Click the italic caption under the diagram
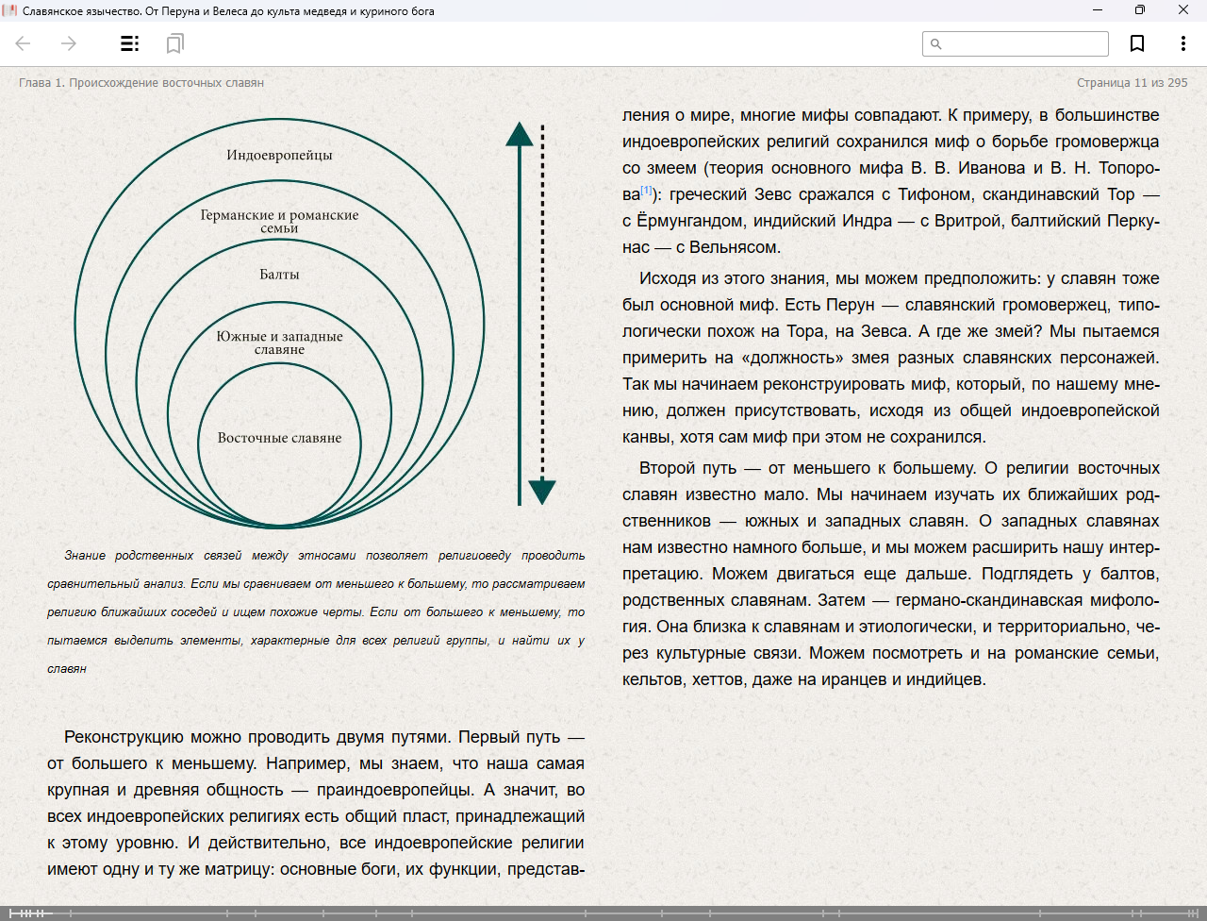 click(316, 611)
